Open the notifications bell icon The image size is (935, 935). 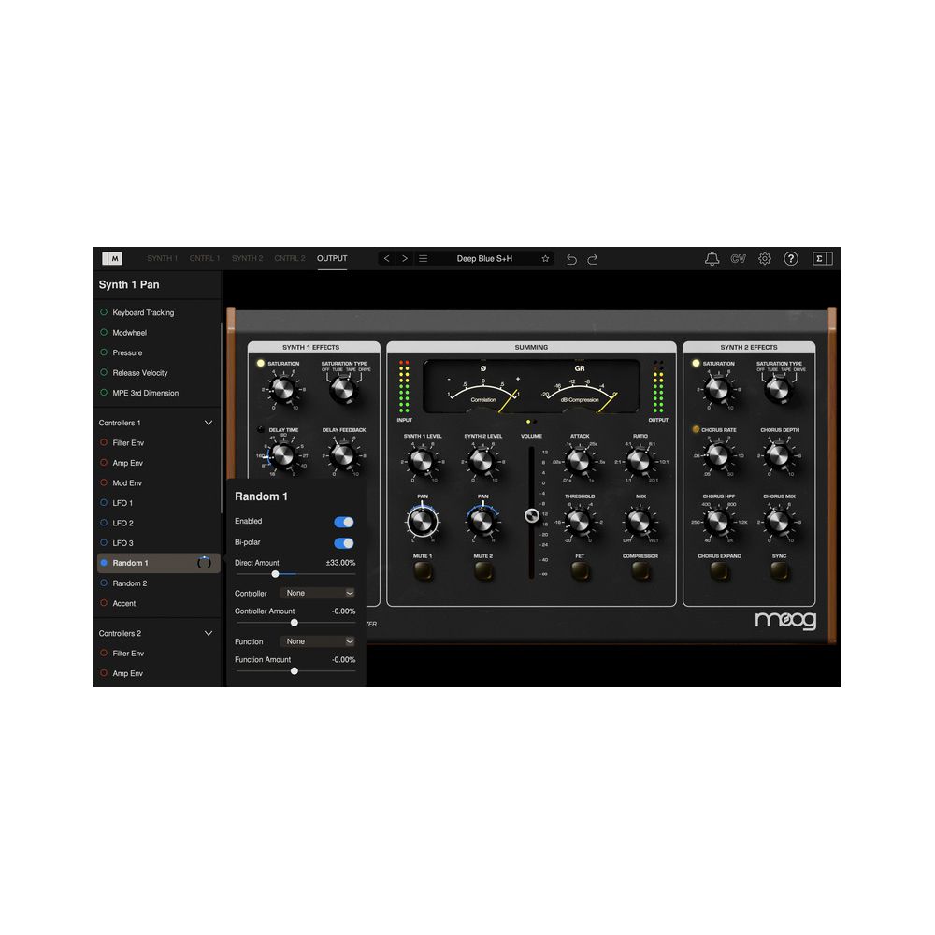pos(712,258)
